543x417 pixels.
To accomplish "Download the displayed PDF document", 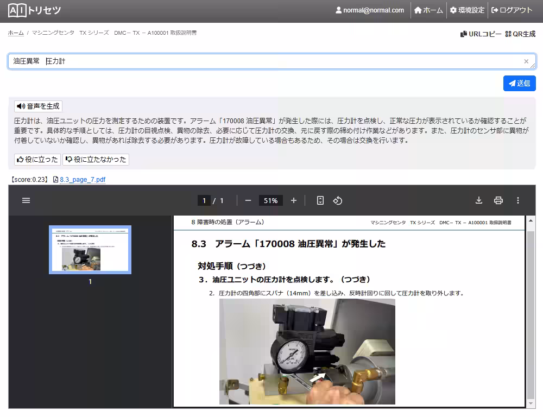I will [478, 200].
